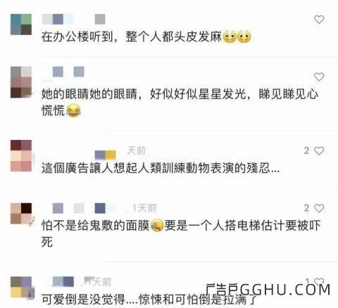Select comment 怕不是给鬼敷的面膜 to reply
338x308 pixels.
[x=181, y=233]
